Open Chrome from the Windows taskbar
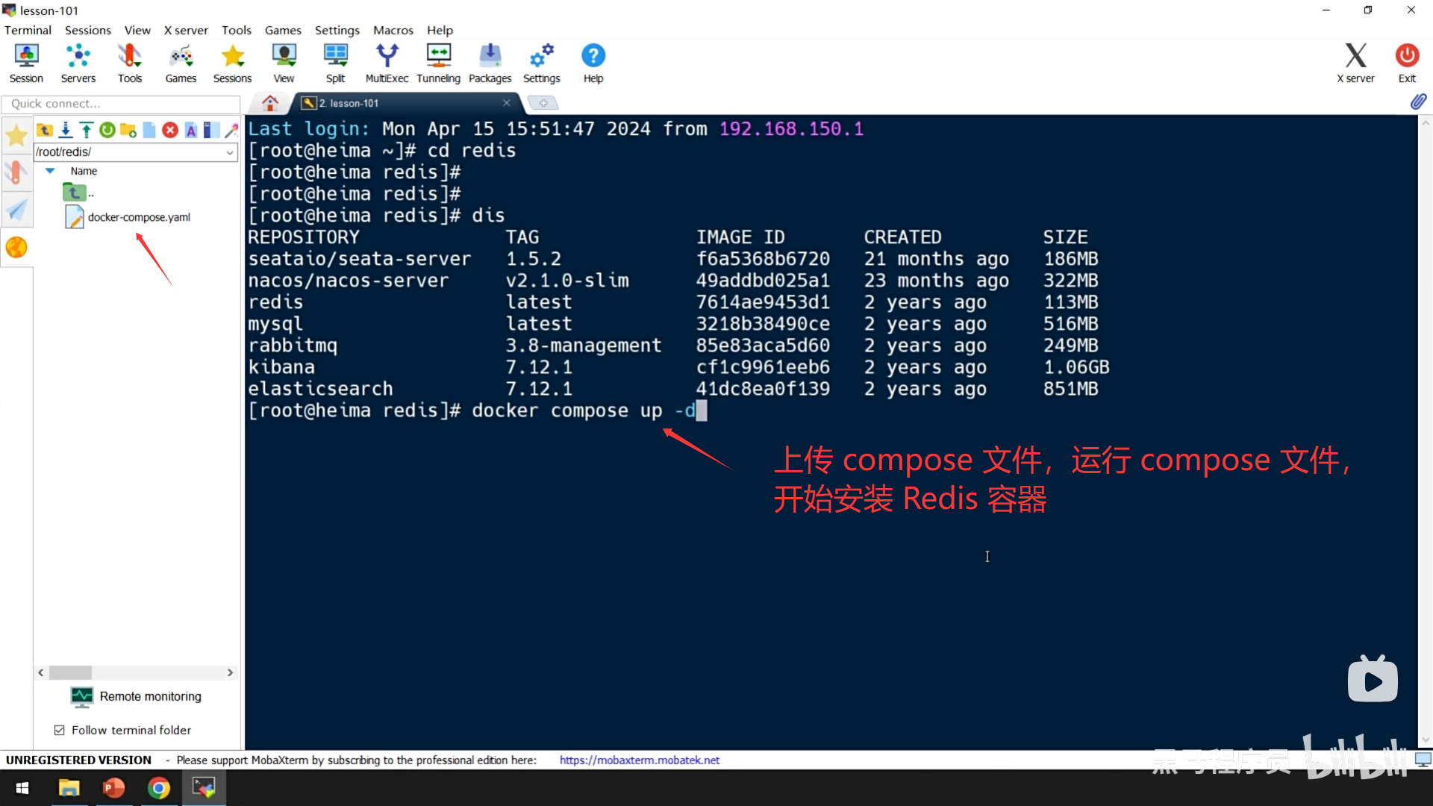 point(158,788)
